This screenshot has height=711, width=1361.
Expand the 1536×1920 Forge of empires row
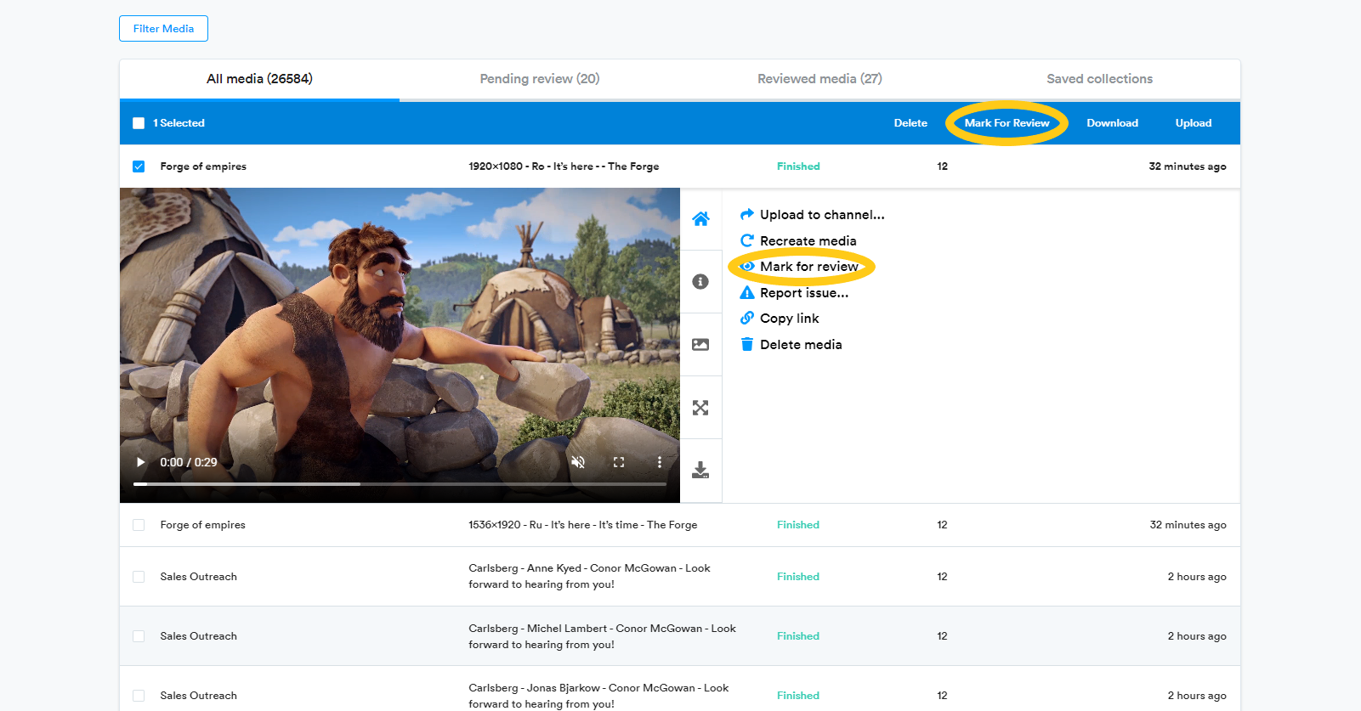(x=582, y=525)
